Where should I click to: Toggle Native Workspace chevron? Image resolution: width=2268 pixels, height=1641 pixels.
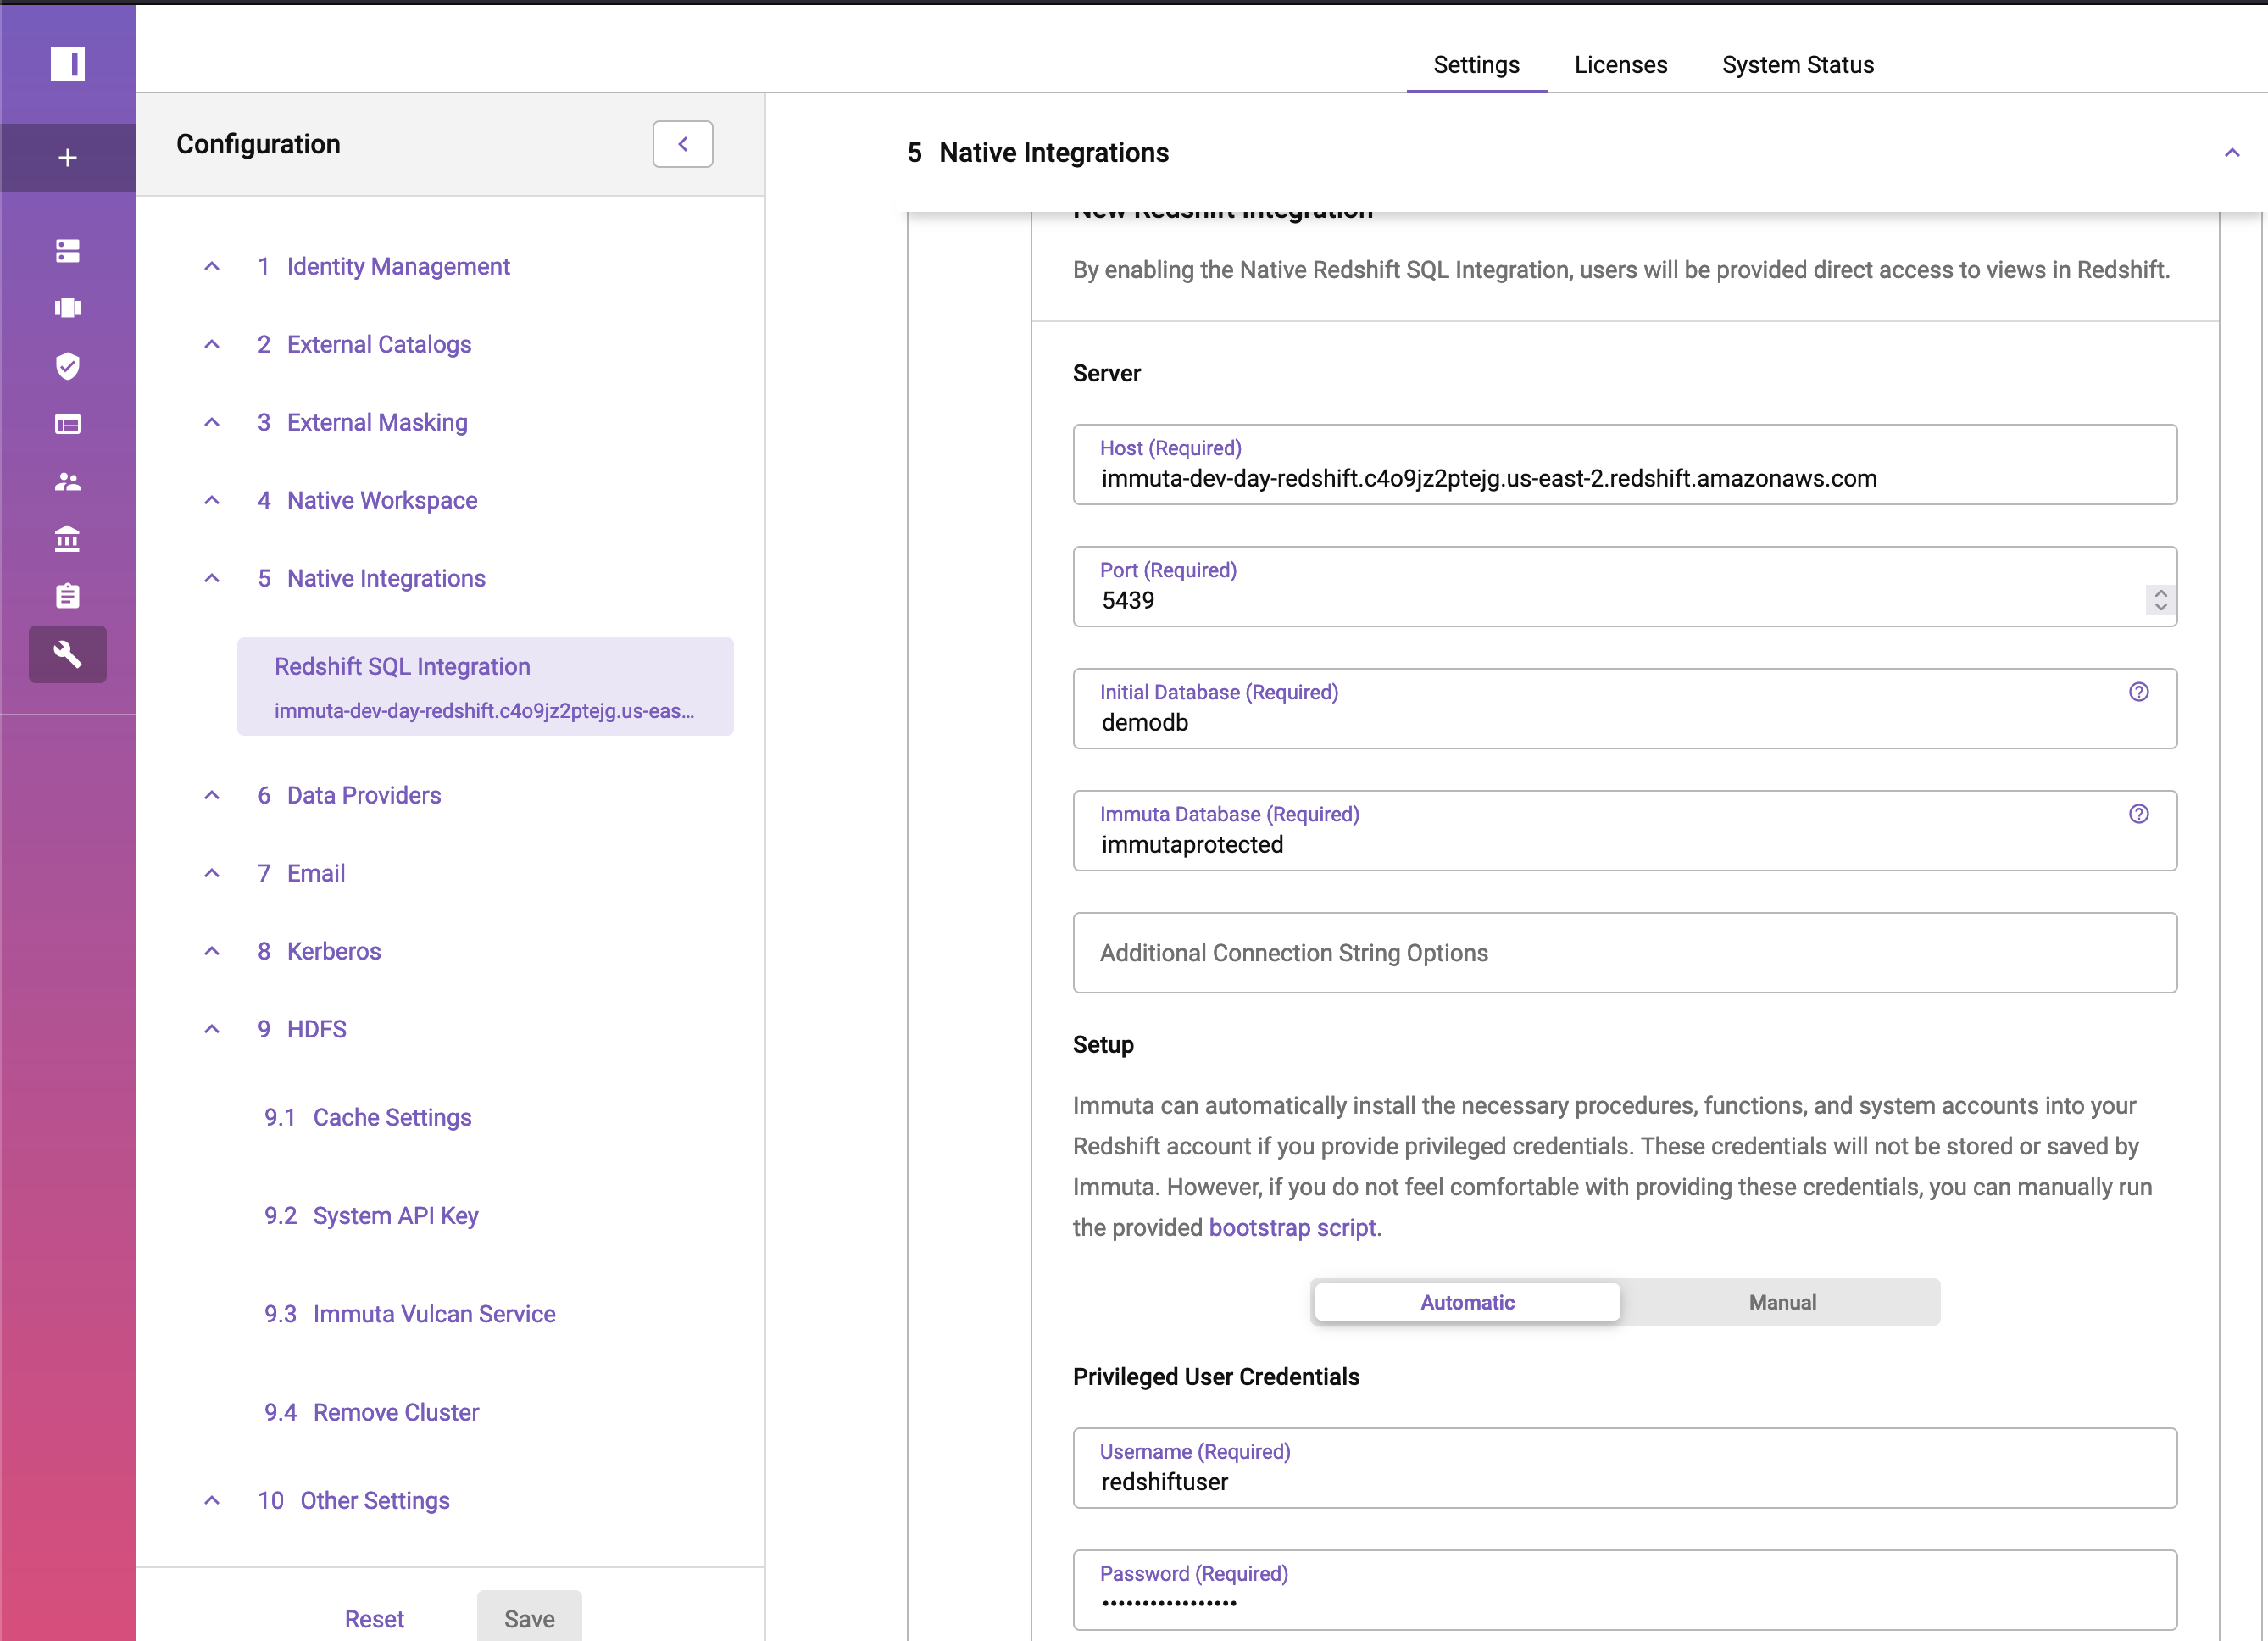click(x=212, y=500)
